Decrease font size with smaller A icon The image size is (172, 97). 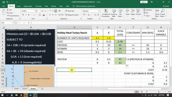tap(45, 11)
